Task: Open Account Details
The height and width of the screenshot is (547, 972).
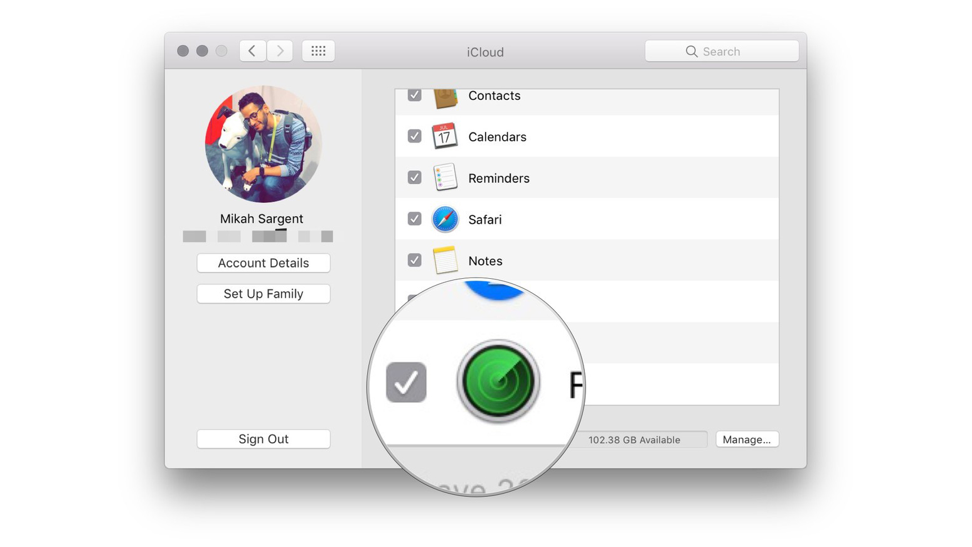Action: coord(264,263)
